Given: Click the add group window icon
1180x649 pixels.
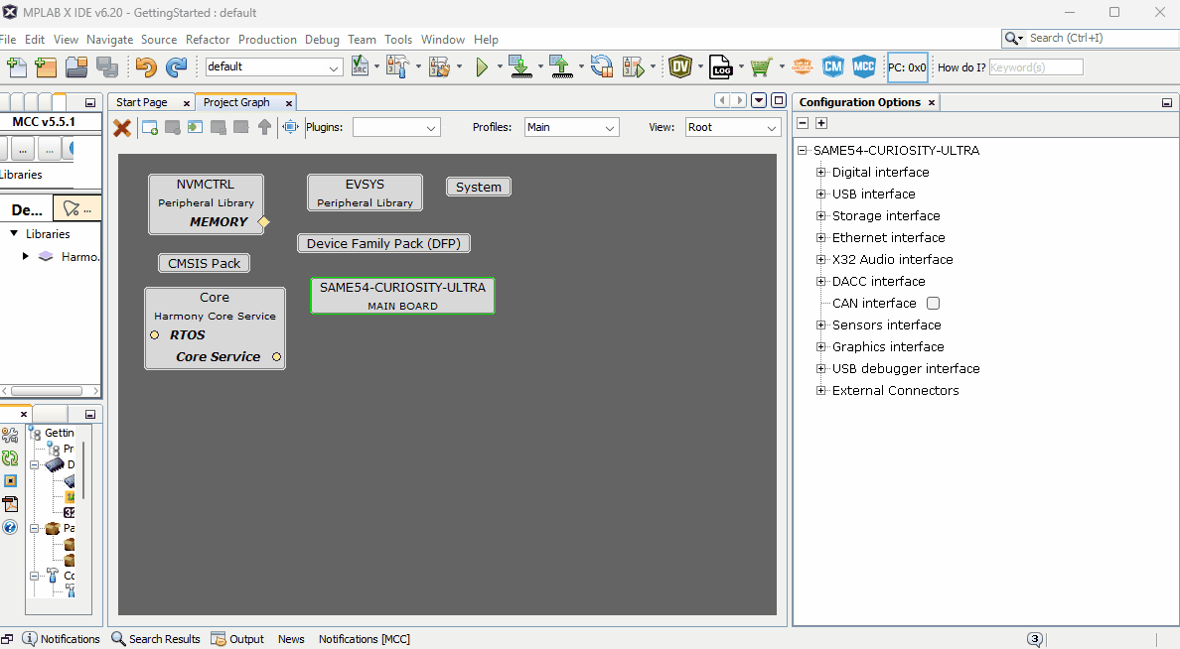Looking at the screenshot, I should pyautogui.click(x=150, y=128).
